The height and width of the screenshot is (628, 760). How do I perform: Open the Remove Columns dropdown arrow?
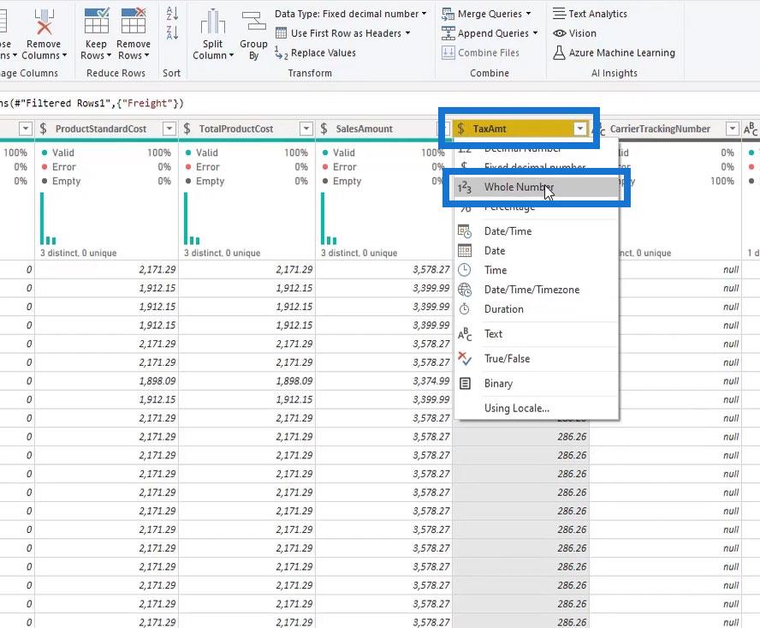coord(64,56)
